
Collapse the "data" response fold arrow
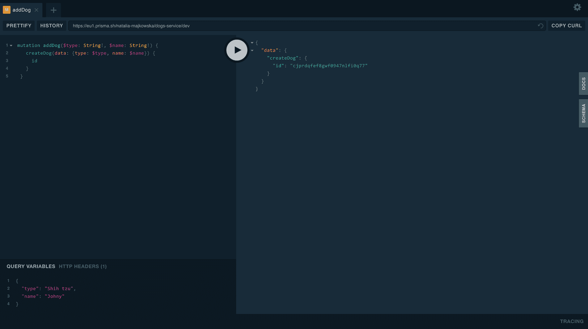coord(252,50)
